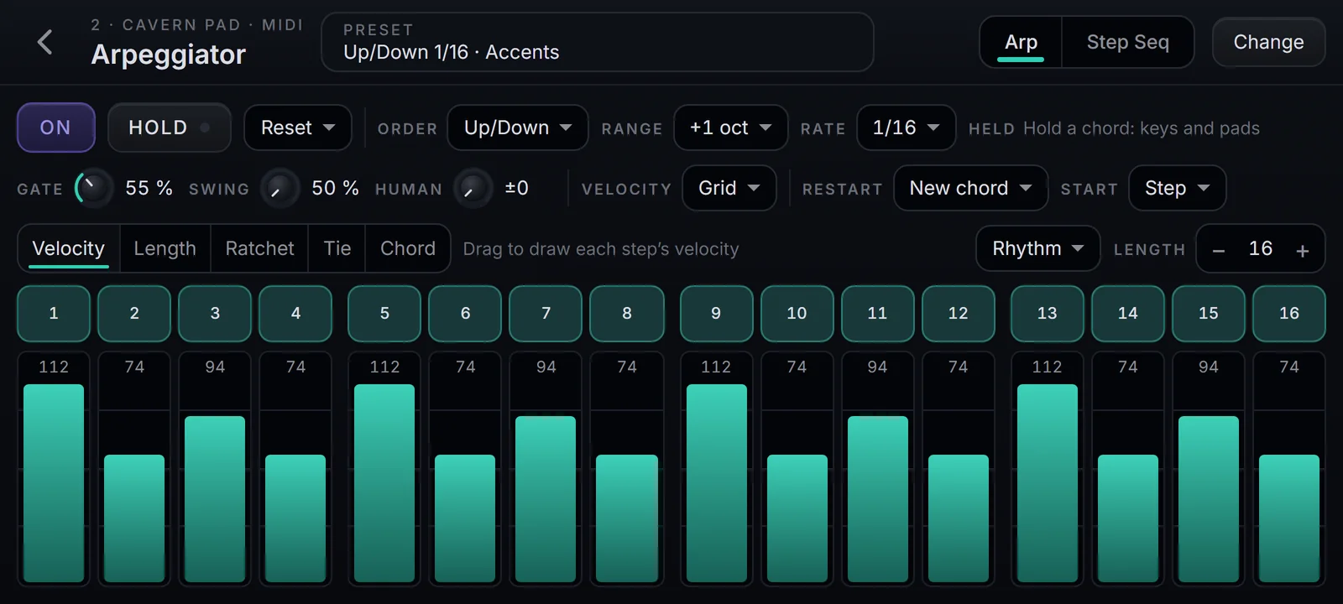Click the velocity bar for step 12

pos(958,518)
